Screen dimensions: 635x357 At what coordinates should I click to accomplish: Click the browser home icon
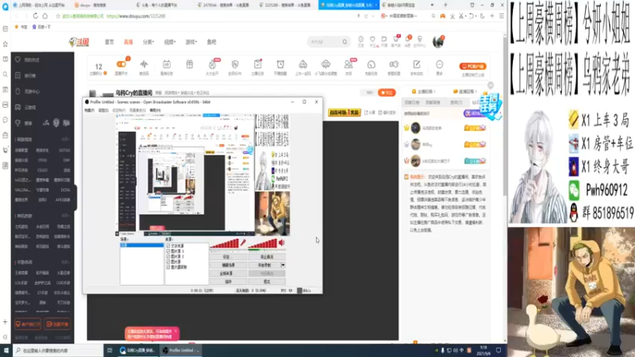point(45,16)
